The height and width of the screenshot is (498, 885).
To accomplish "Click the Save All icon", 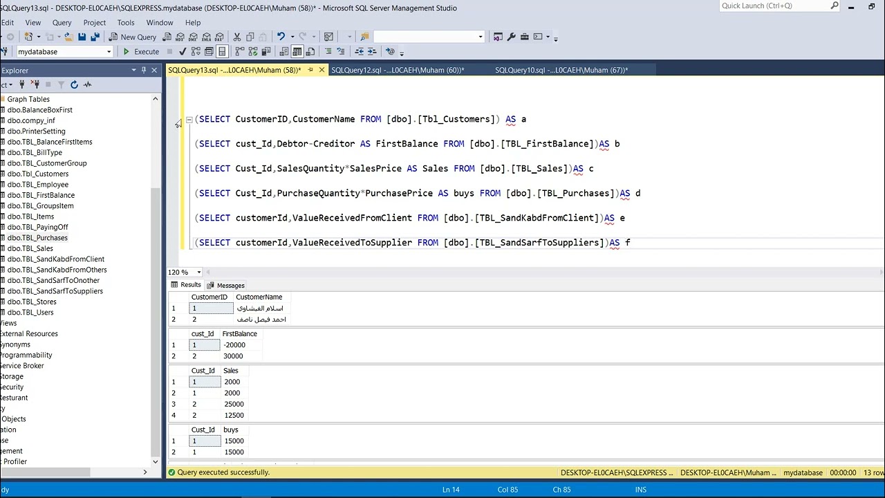I will click(95, 37).
